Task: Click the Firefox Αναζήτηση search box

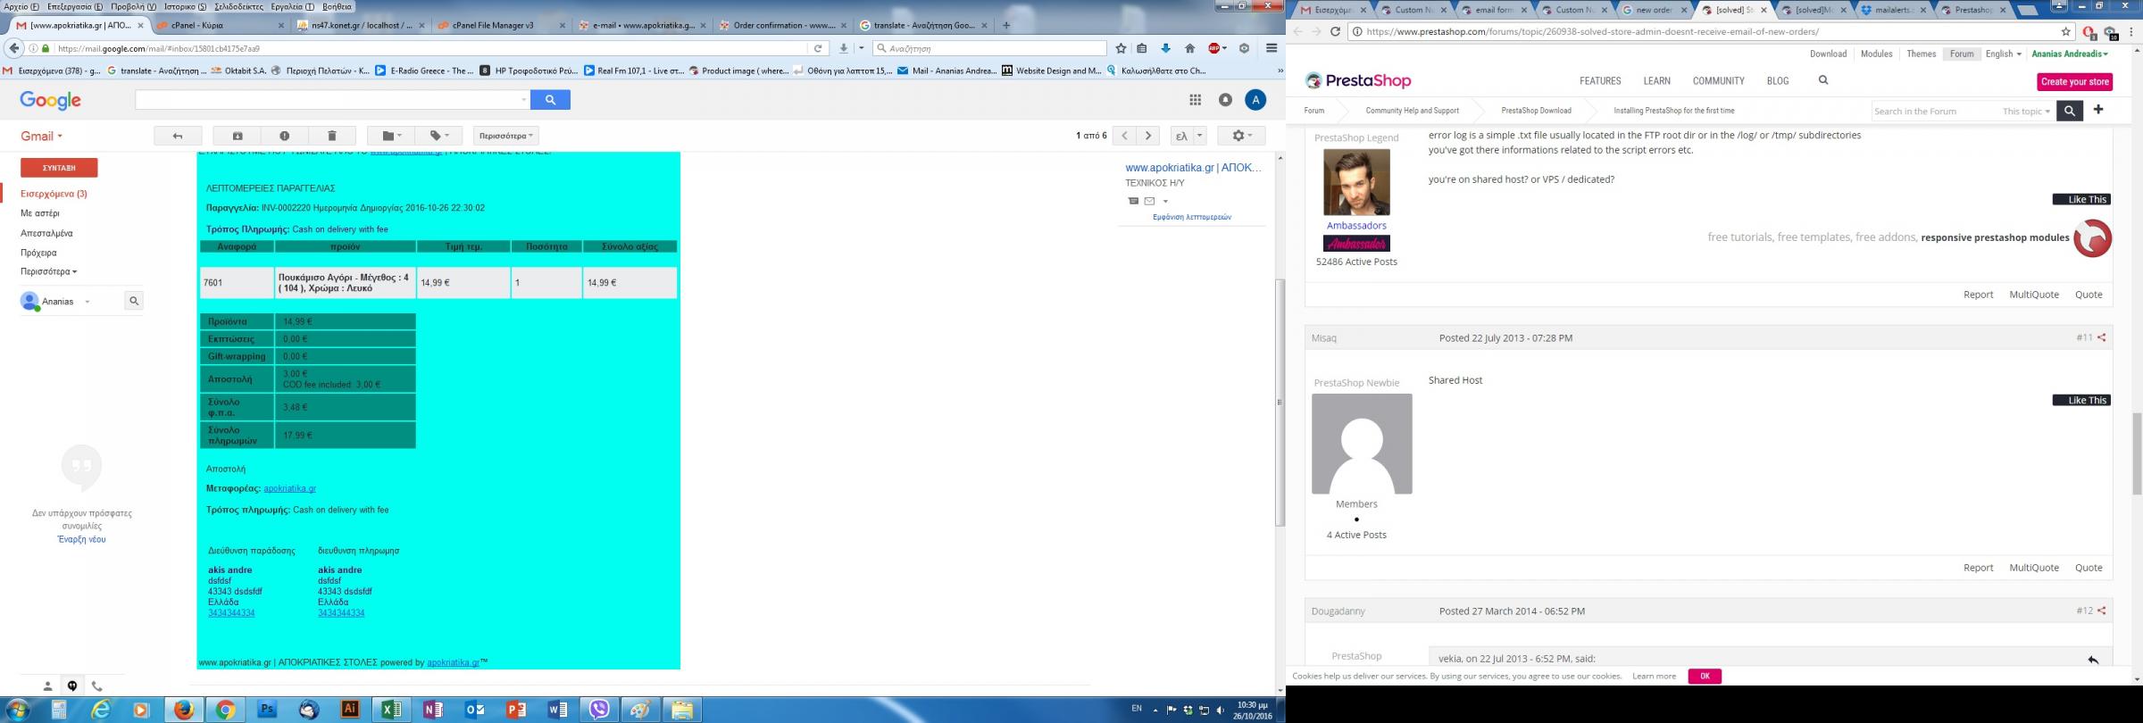Action: click(x=989, y=48)
